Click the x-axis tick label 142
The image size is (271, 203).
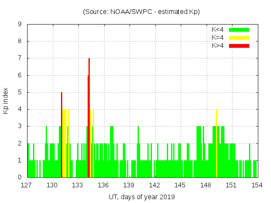(155, 185)
